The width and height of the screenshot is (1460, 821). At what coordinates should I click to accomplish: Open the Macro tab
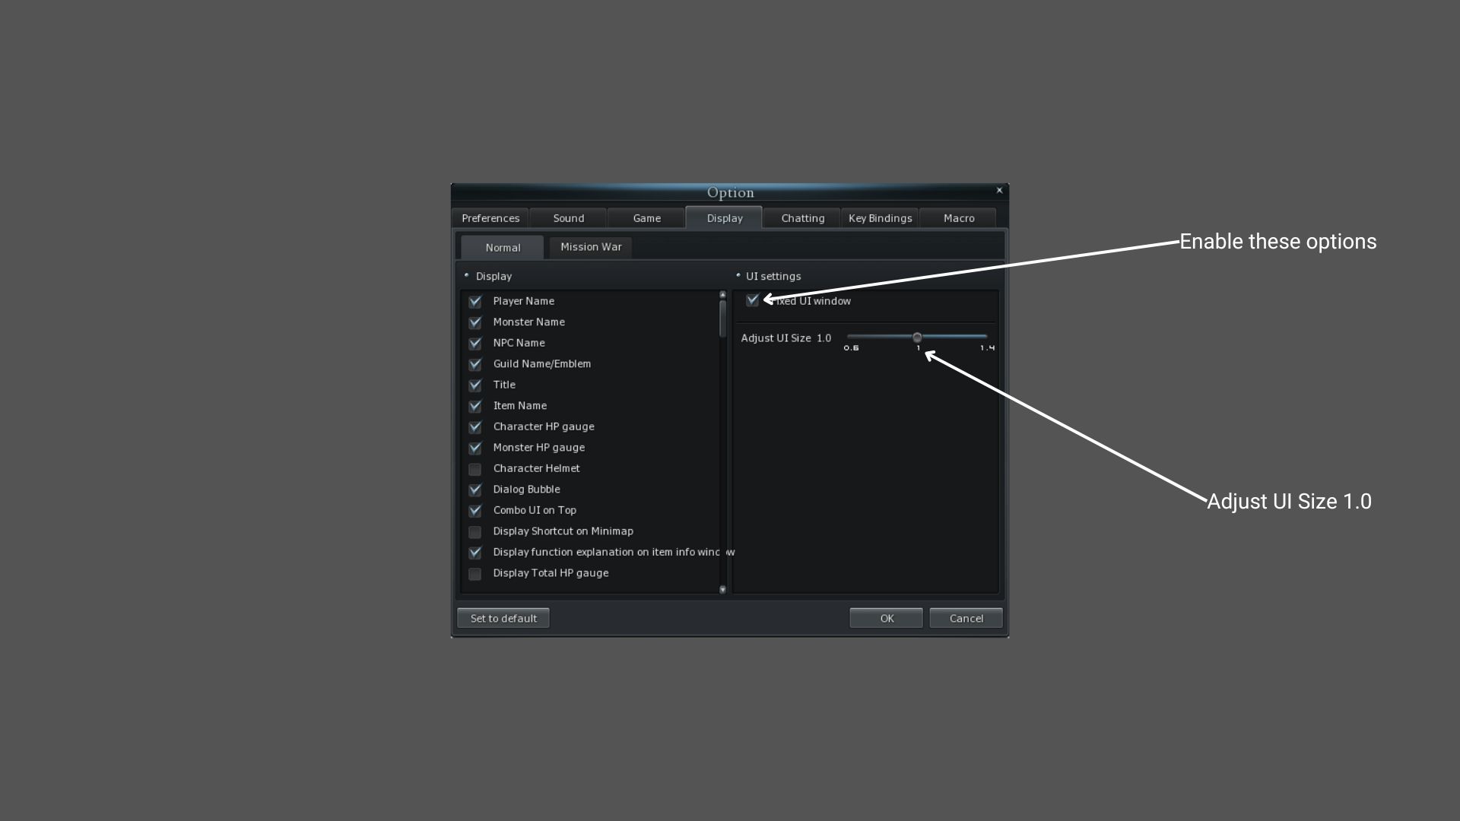point(958,218)
